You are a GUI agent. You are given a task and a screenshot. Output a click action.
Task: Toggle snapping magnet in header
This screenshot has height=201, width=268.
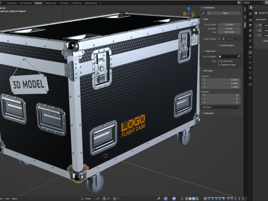[104, 199]
